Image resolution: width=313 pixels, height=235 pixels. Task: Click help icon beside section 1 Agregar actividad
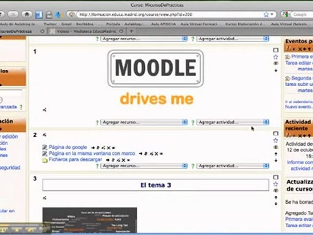(193, 122)
